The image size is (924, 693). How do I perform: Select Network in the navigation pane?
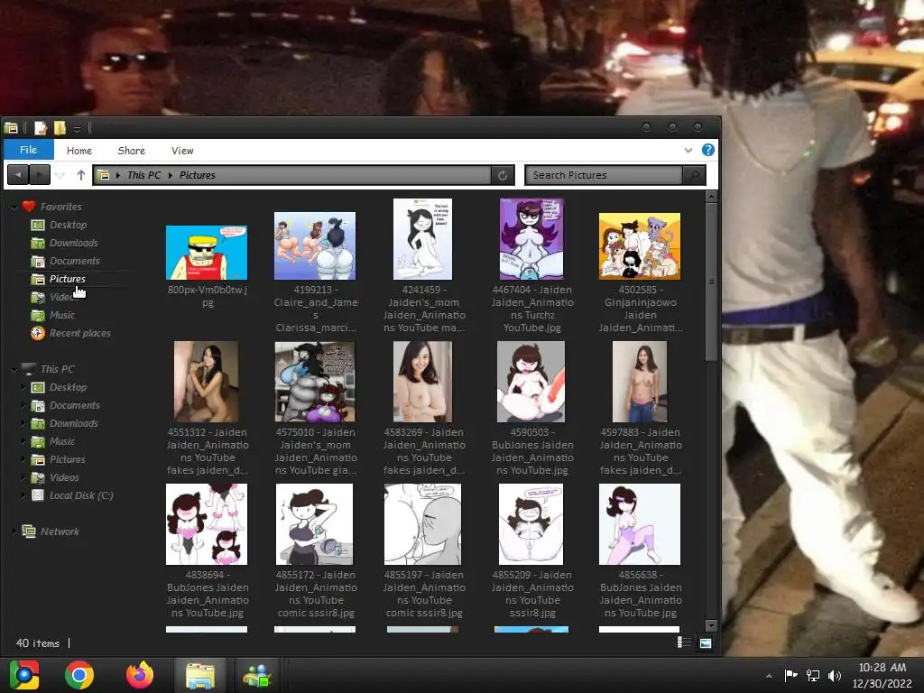point(60,531)
